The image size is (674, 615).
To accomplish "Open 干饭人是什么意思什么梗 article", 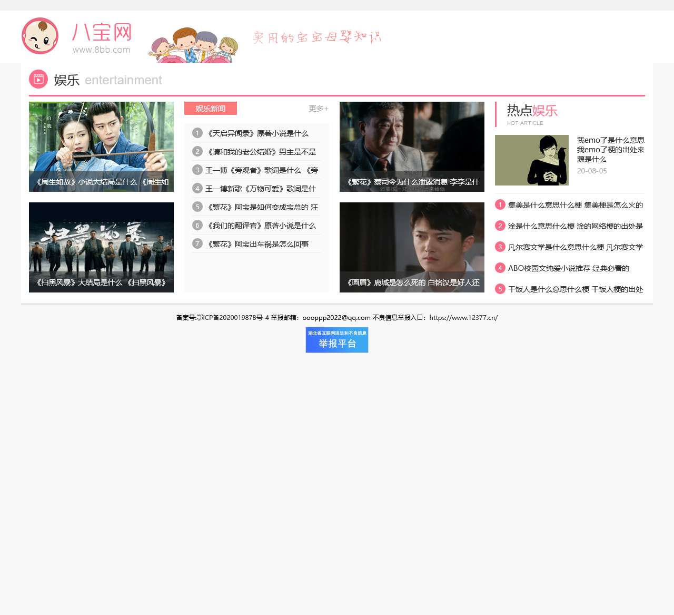I will (x=576, y=289).
